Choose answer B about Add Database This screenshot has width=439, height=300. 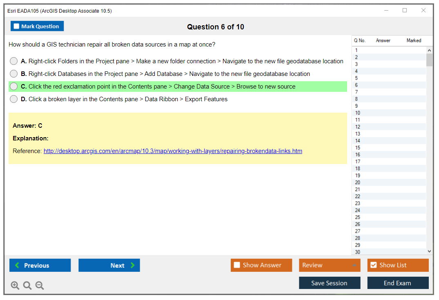click(x=14, y=74)
